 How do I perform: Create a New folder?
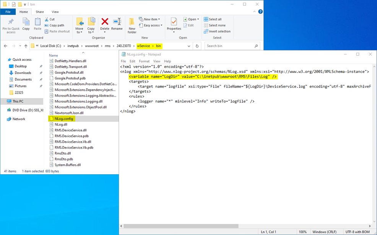(132, 26)
